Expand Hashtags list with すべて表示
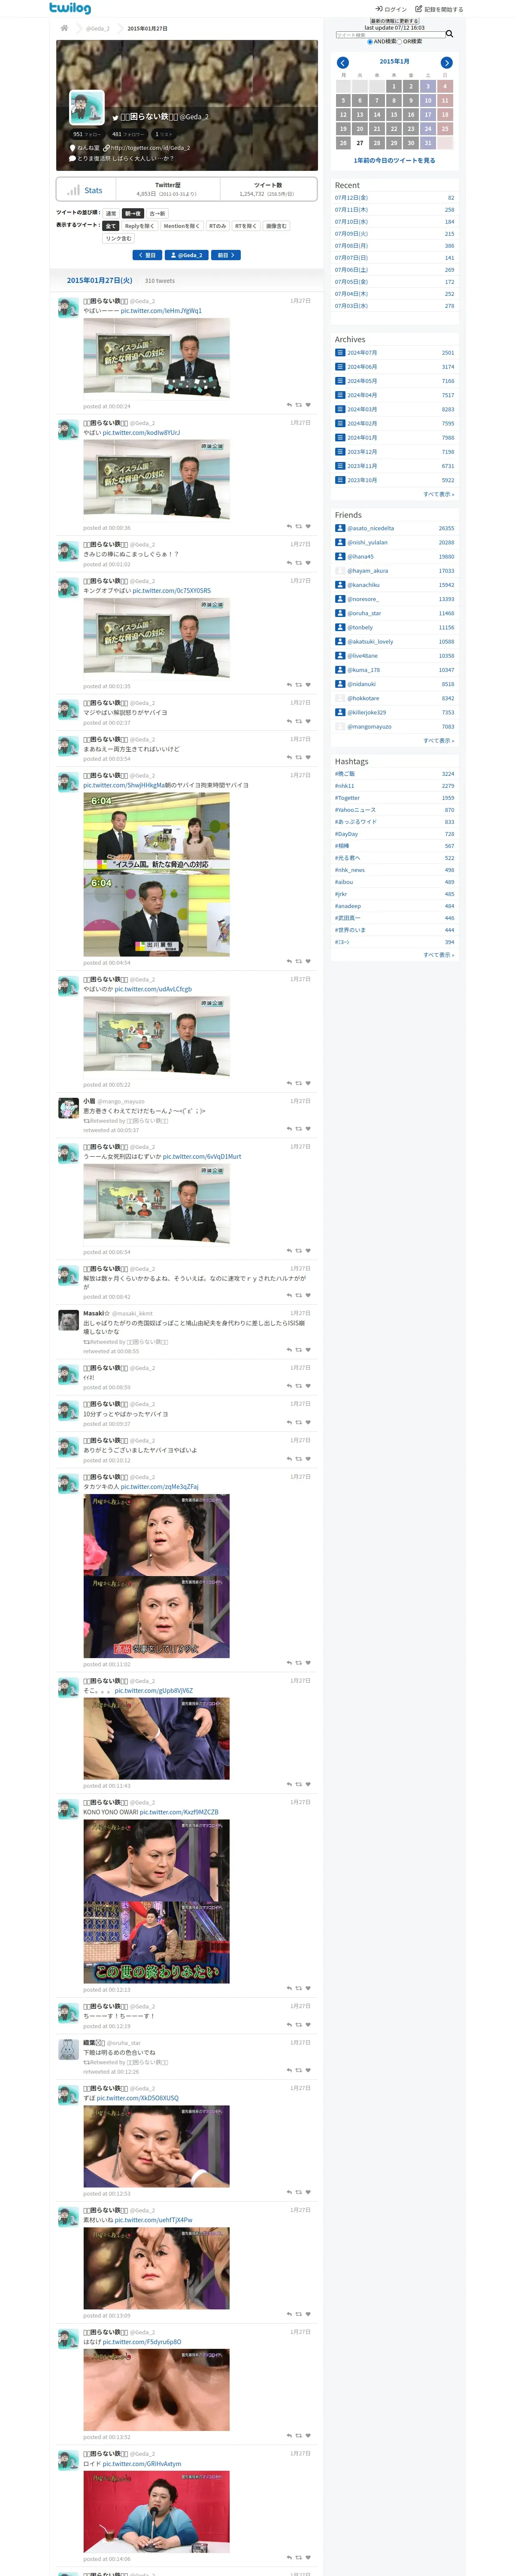 tap(438, 955)
